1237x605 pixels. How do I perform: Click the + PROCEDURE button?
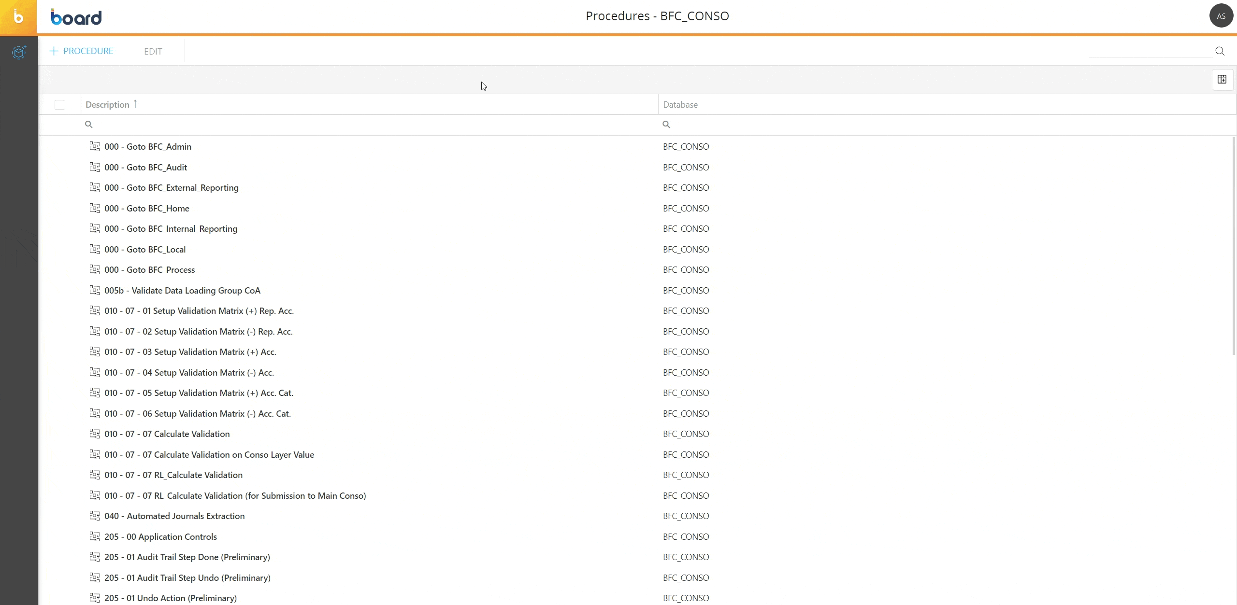(x=81, y=51)
